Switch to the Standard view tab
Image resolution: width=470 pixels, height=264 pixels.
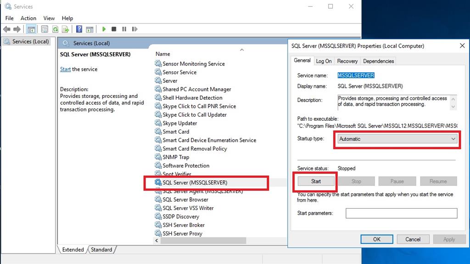[x=101, y=250]
